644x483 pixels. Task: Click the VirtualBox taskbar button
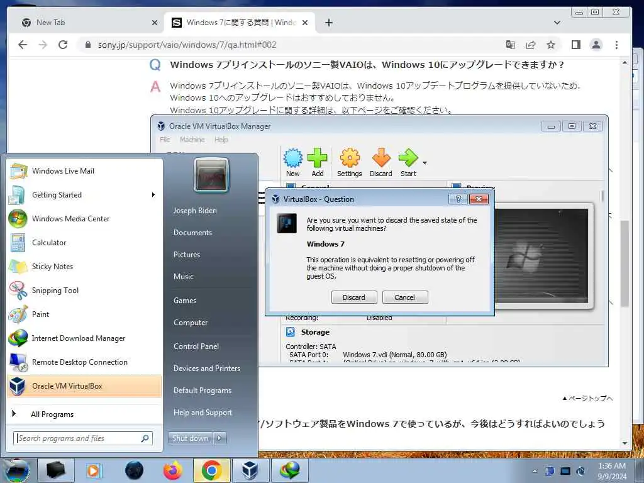250,470
